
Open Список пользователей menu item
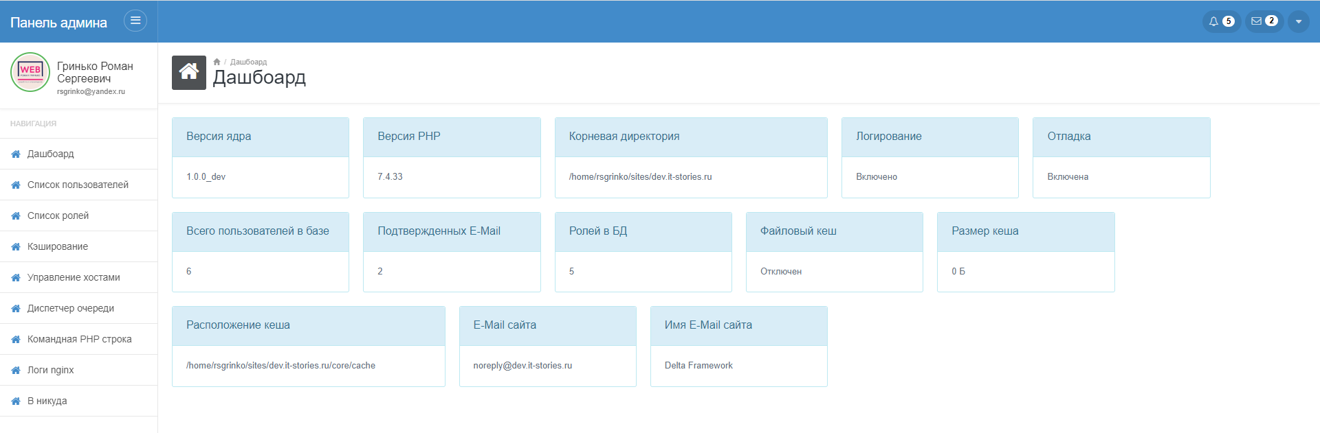(x=78, y=185)
